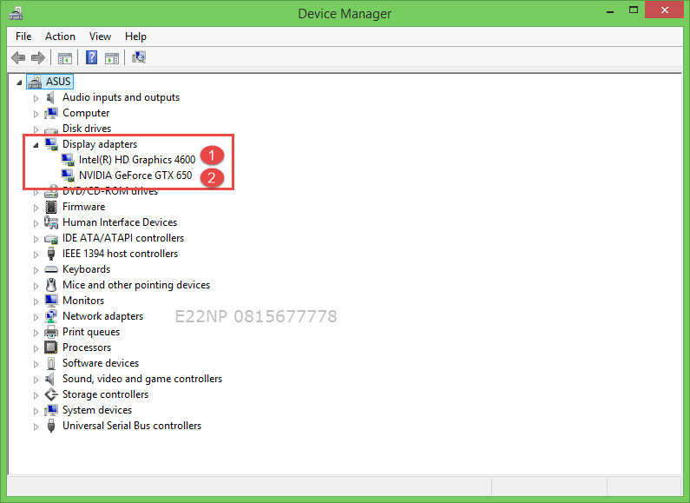Click the Audio inputs and outputs speaker icon

pos(51,97)
